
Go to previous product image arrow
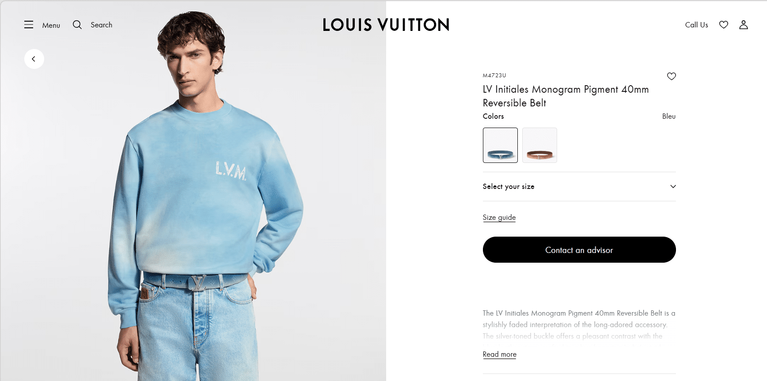tap(34, 59)
